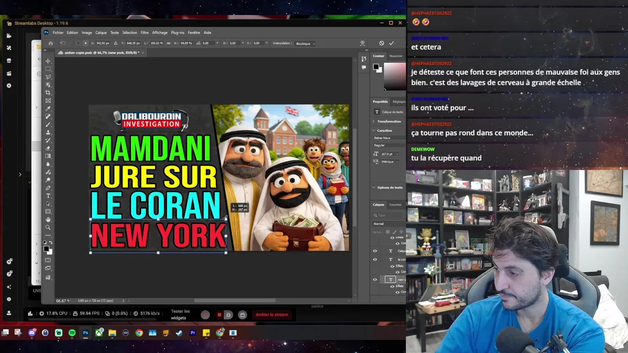This screenshot has width=628, height=353.
Task: Commit transform with the checkmark icon
Action: pos(391,43)
